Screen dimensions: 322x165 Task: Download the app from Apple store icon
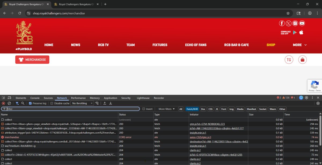point(301,32)
